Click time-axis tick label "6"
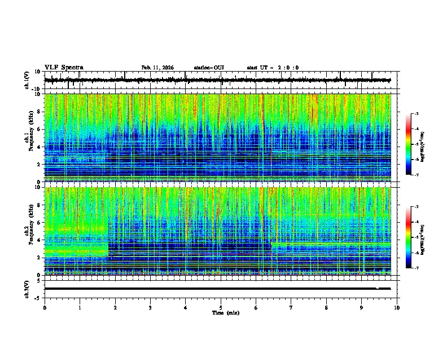The image size is (447, 345). pyautogui.click(x=256, y=308)
